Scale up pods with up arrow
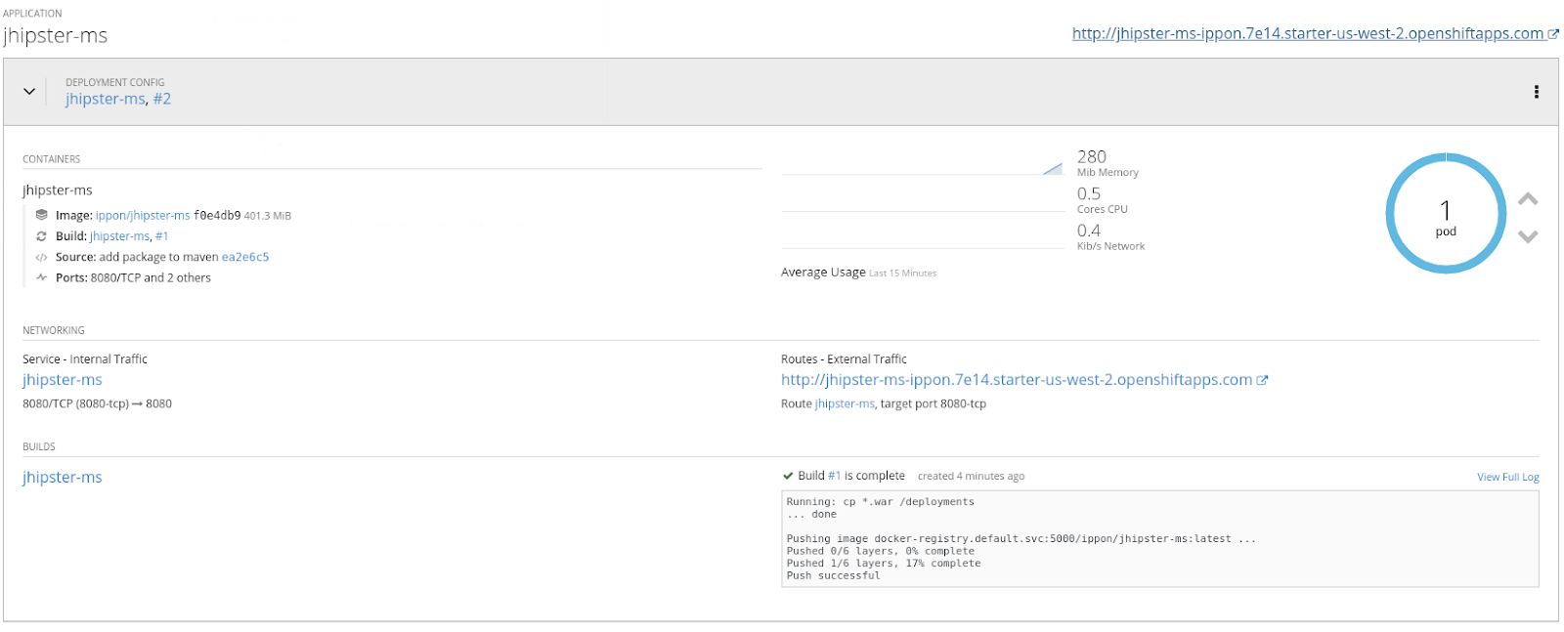The width and height of the screenshot is (1564, 632). coord(1528,199)
